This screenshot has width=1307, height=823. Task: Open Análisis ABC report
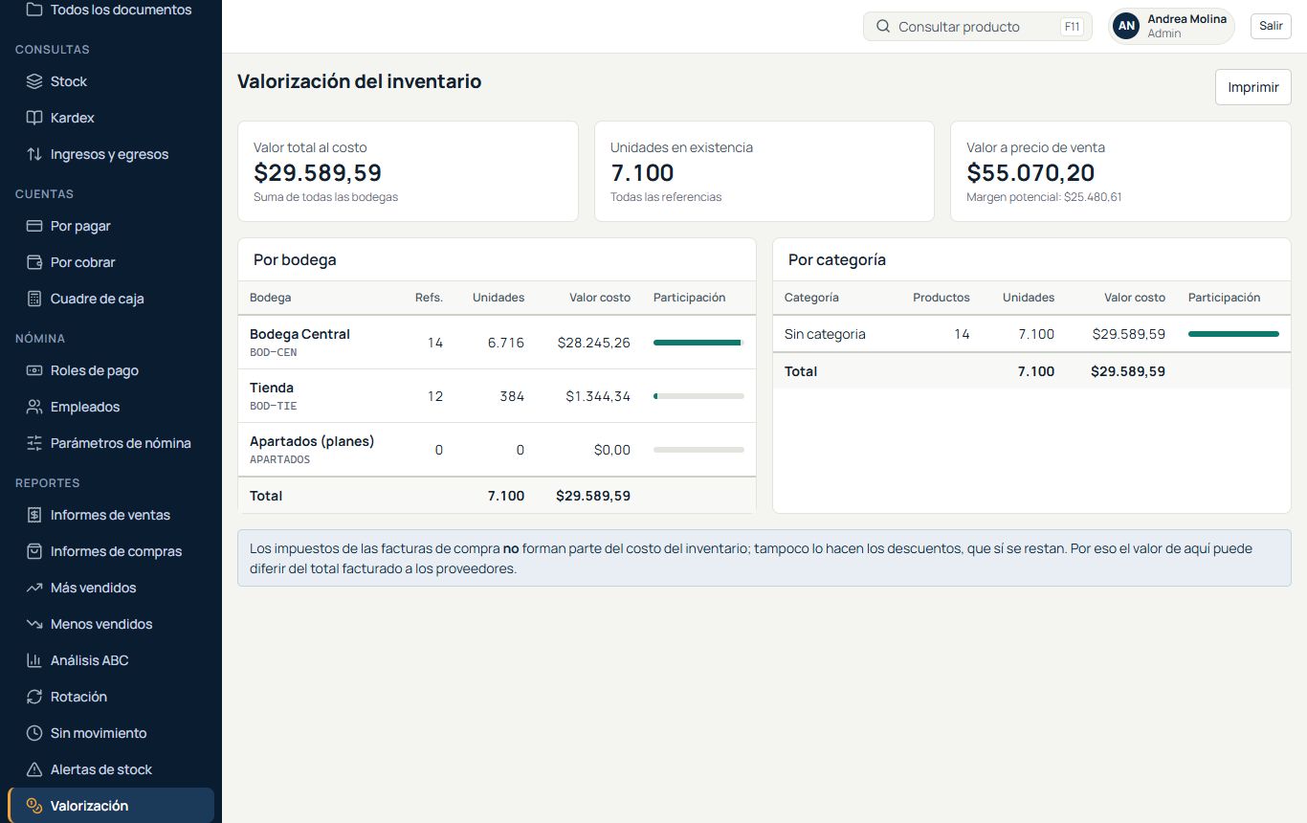111,660
